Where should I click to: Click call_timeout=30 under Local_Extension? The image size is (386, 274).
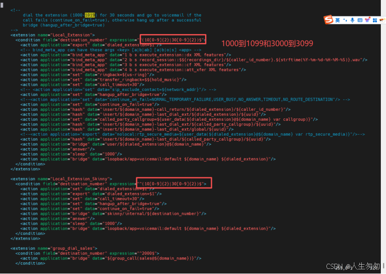tap(82, 85)
